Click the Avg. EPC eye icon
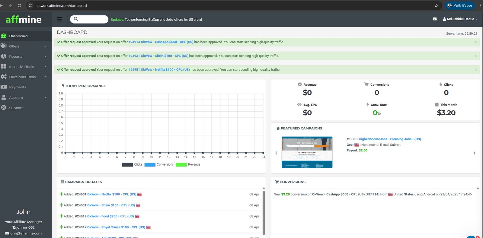This screenshot has width=483, height=238. coord(299,105)
